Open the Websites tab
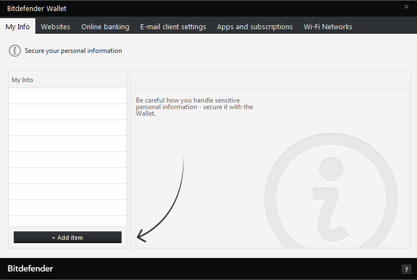The width and height of the screenshot is (417, 280). click(x=55, y=26)
